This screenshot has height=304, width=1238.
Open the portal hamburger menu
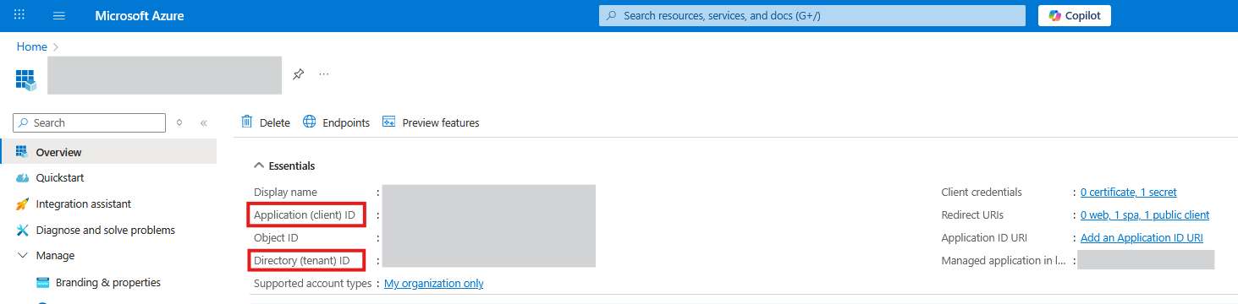58,16
